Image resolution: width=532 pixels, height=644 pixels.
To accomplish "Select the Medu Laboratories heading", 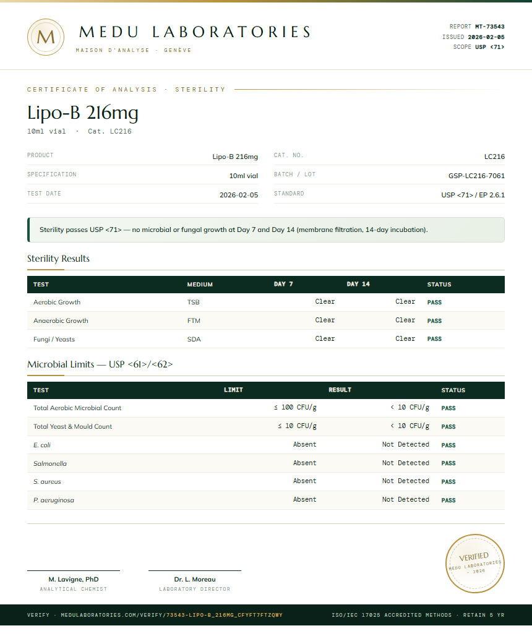I will point(195,32).
